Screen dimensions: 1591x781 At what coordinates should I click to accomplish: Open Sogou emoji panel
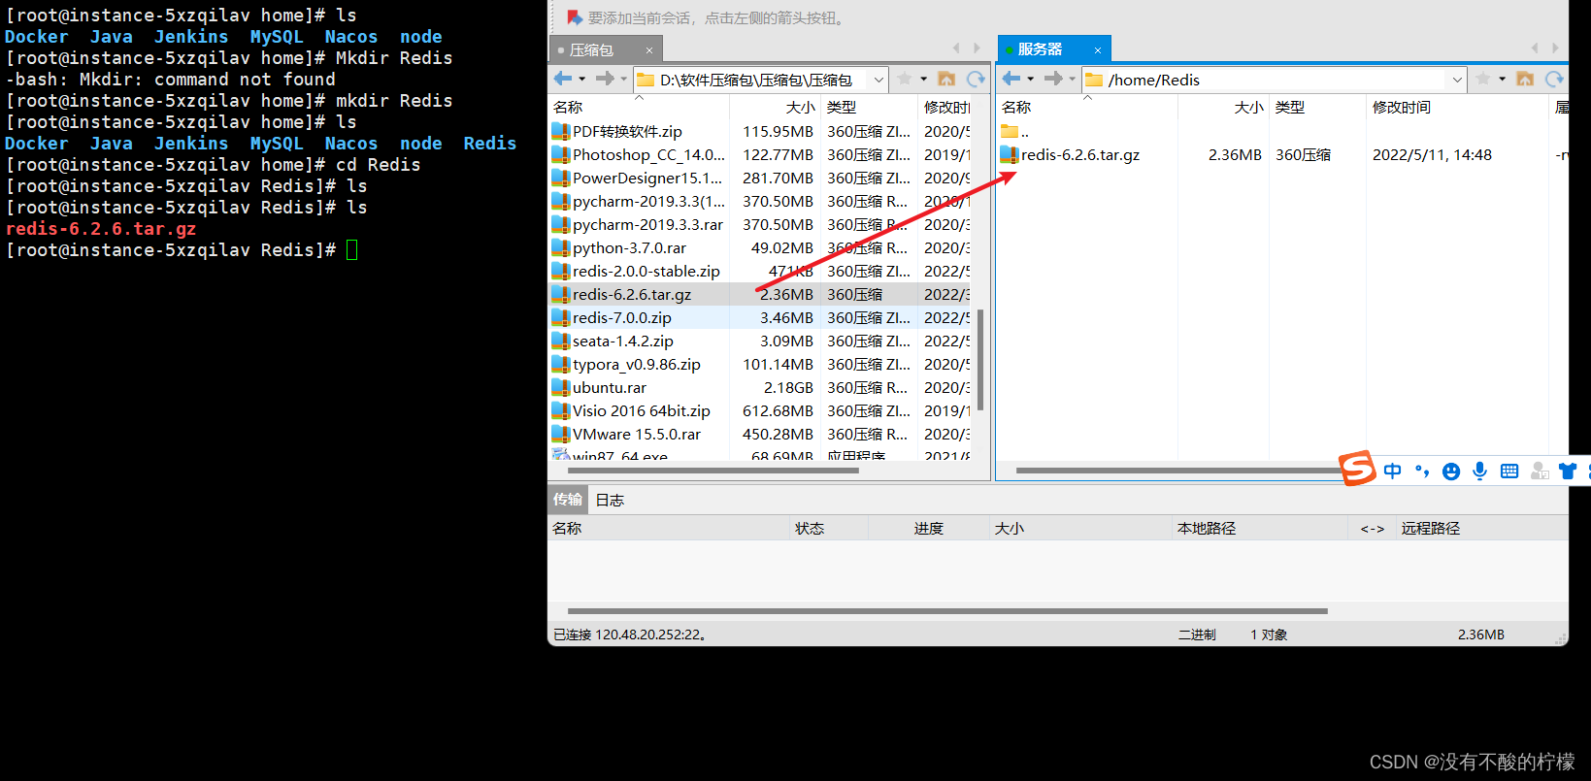pos(1451,471)
